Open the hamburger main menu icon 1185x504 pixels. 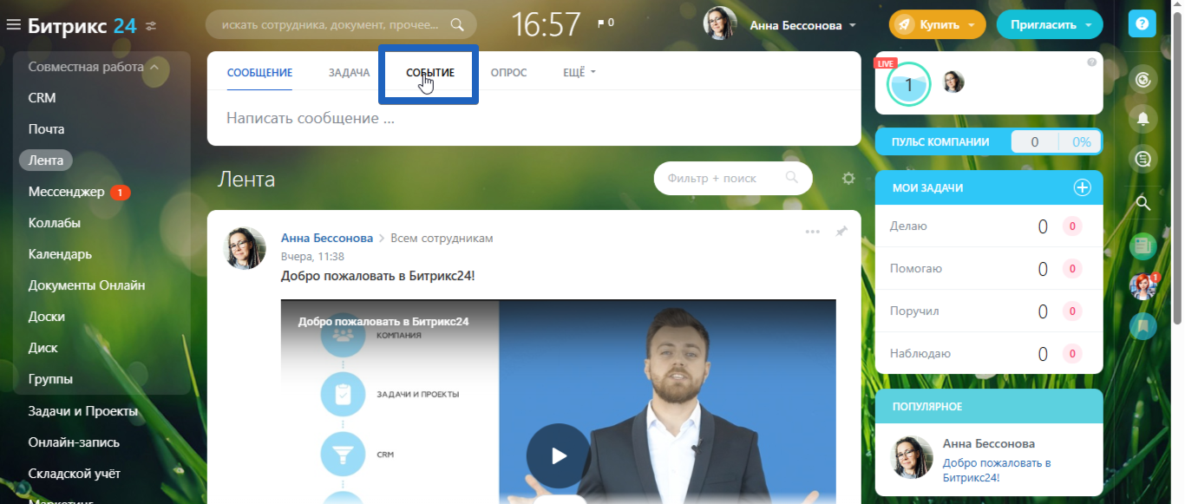pyautogui.click(x=13, y=25)
